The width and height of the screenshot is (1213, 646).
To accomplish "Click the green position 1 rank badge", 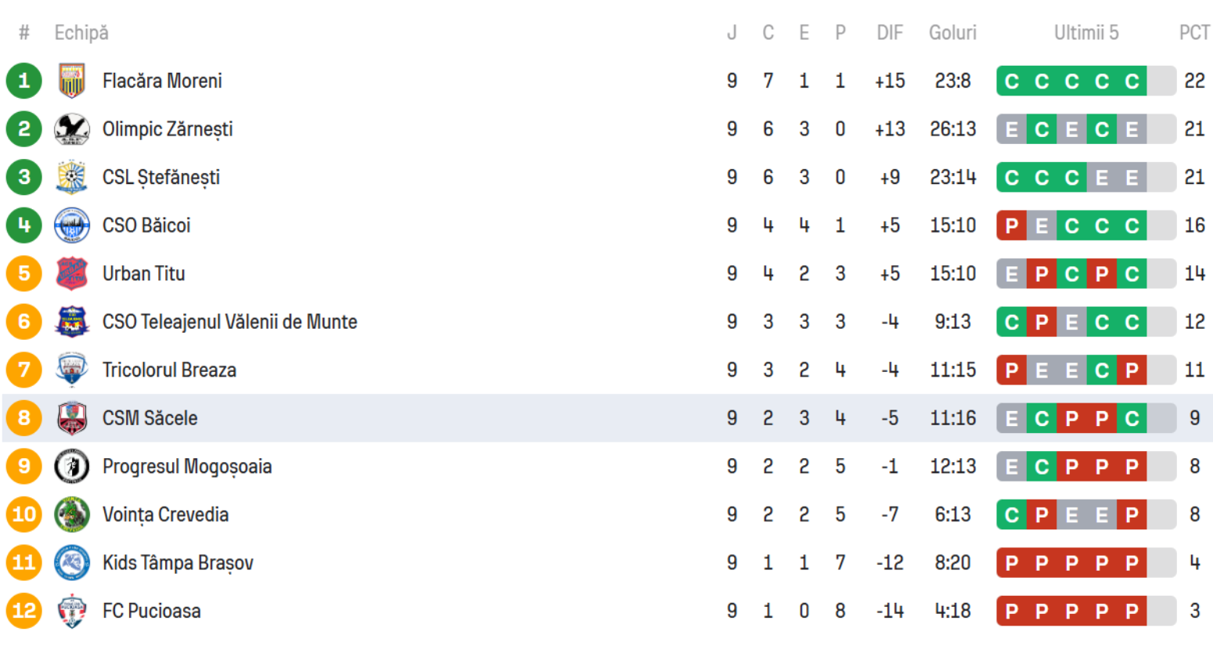I will pyautogui.click(x=24, y=81).
